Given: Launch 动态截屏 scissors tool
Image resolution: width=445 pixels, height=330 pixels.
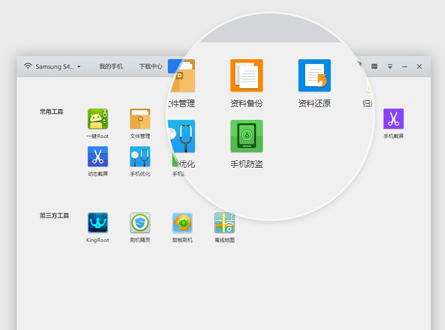Looking at the screenshot, I should point(97,156).
